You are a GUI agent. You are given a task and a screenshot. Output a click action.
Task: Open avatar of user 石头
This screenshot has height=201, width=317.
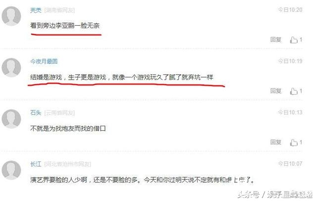pos(11,119)
